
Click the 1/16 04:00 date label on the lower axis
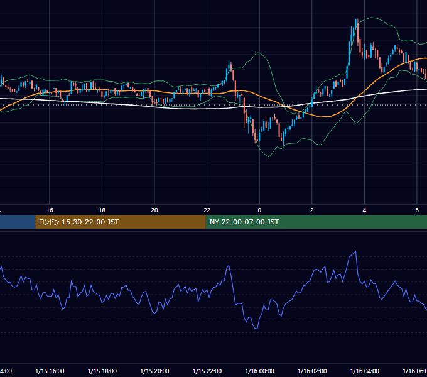point(365,371)
